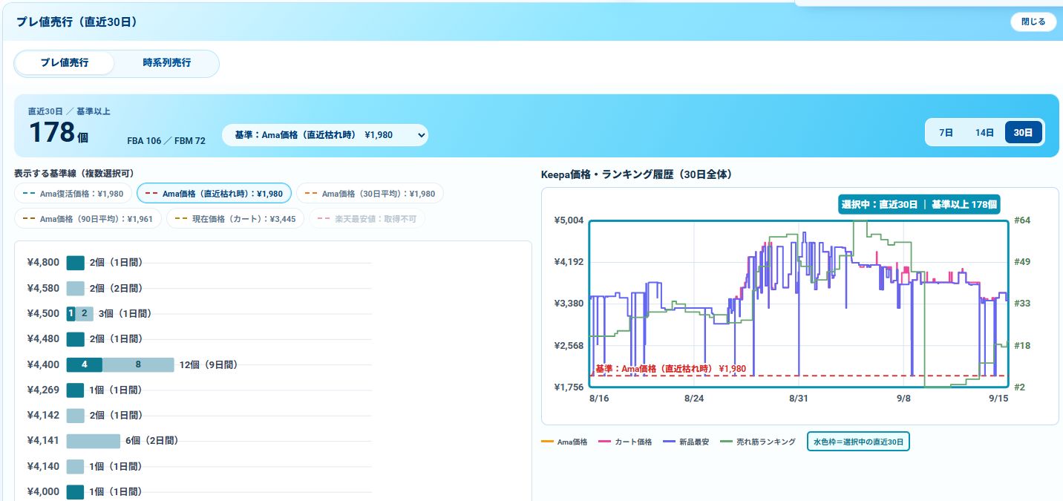Click the 選択中：直近30日｜基準以上 178個 chart label
Viewport: 1063px width, 501px height.
[919, 204]
